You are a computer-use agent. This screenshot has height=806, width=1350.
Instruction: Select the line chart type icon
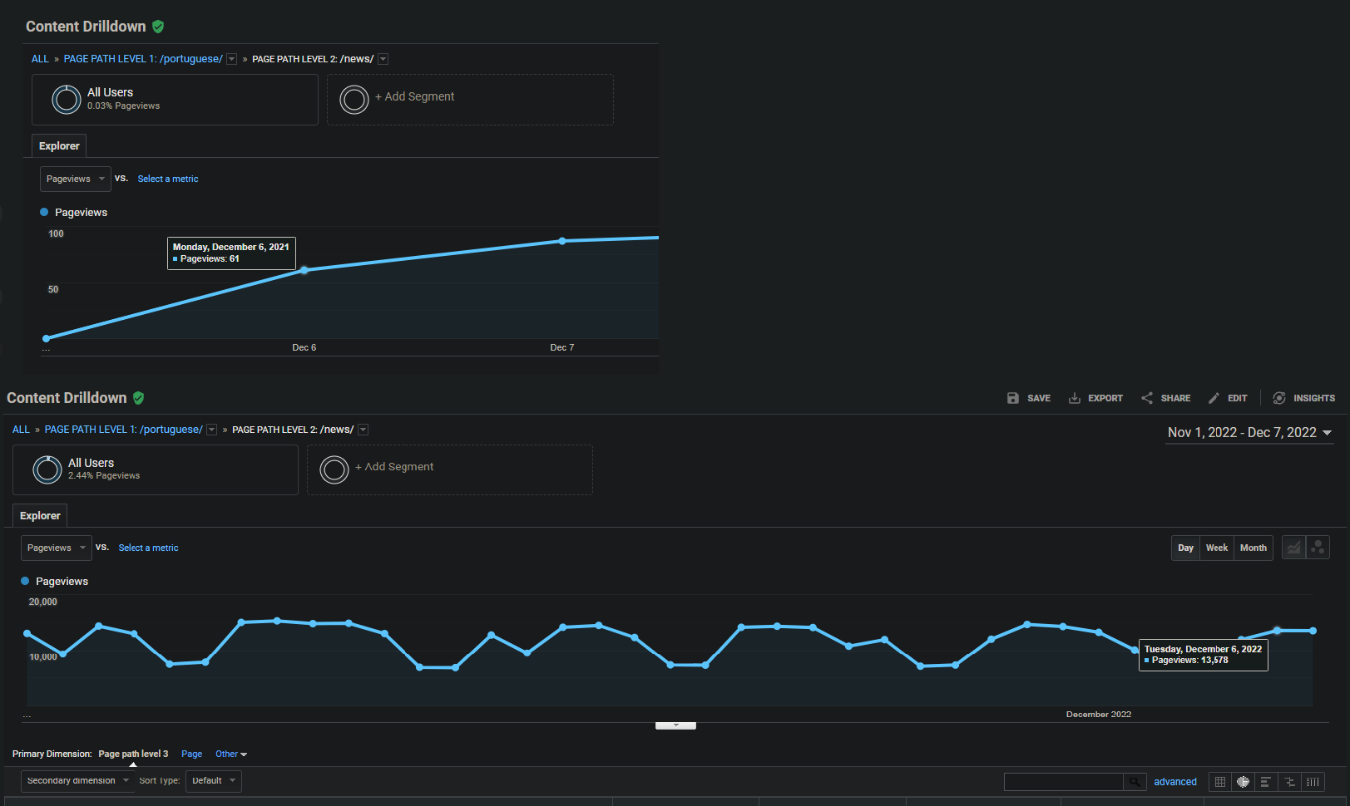pyautogui.click(x=1293, y=548)
